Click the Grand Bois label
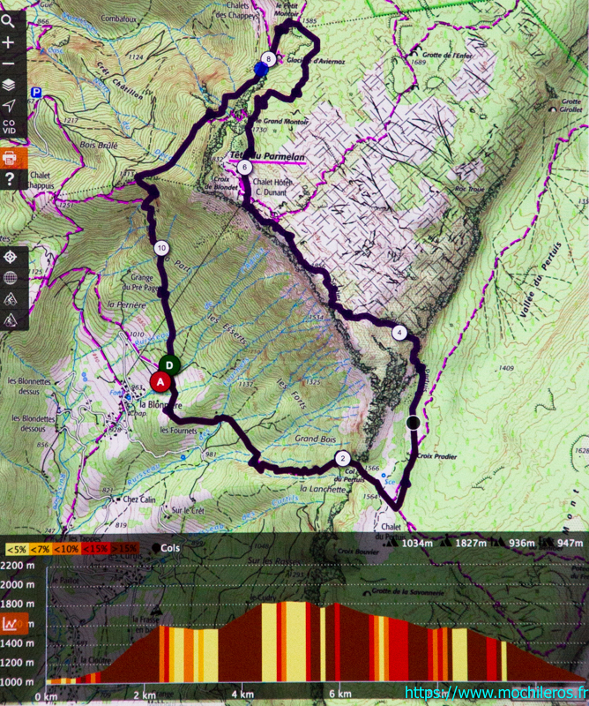 [x=316, y=439]
